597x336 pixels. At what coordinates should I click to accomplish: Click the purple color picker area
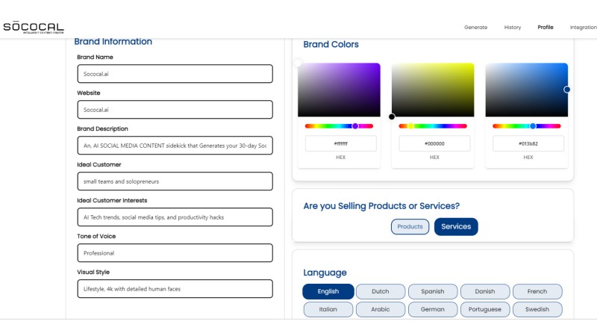tap(339, 90)
